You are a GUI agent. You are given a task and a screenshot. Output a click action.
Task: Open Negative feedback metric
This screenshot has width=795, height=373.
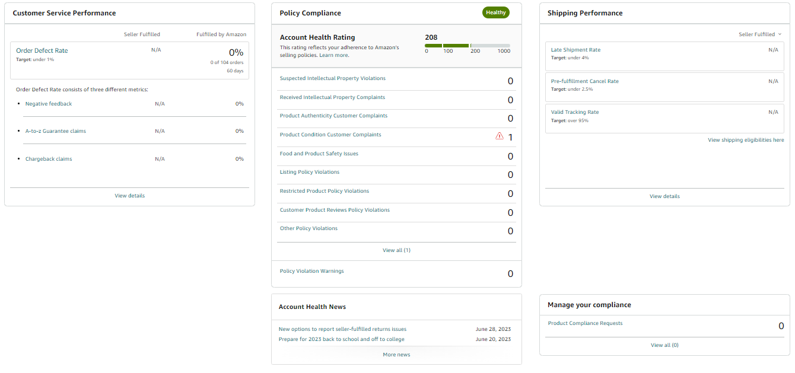coord(49,104)
